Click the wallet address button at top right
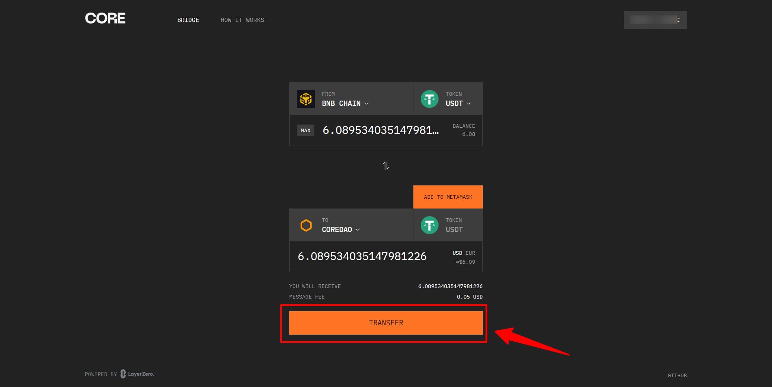This screenshot has height=387, width=772. click(x=655, y=19)
